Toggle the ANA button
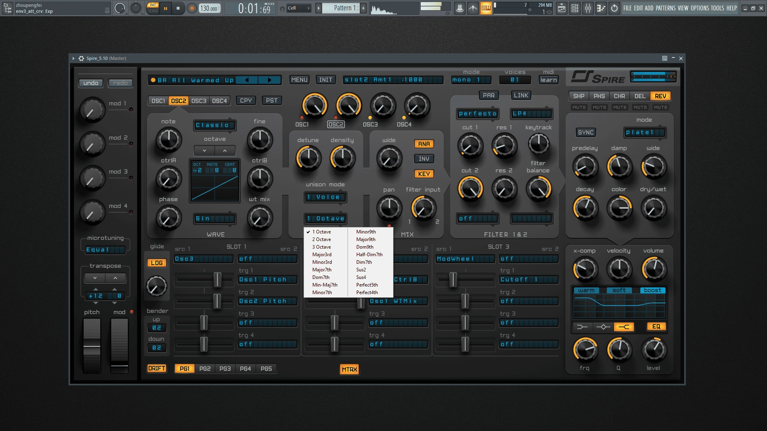This screenshot has height=431, width=767. [424, 144]
